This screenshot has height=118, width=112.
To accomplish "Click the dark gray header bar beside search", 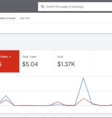I will point(19,7).
